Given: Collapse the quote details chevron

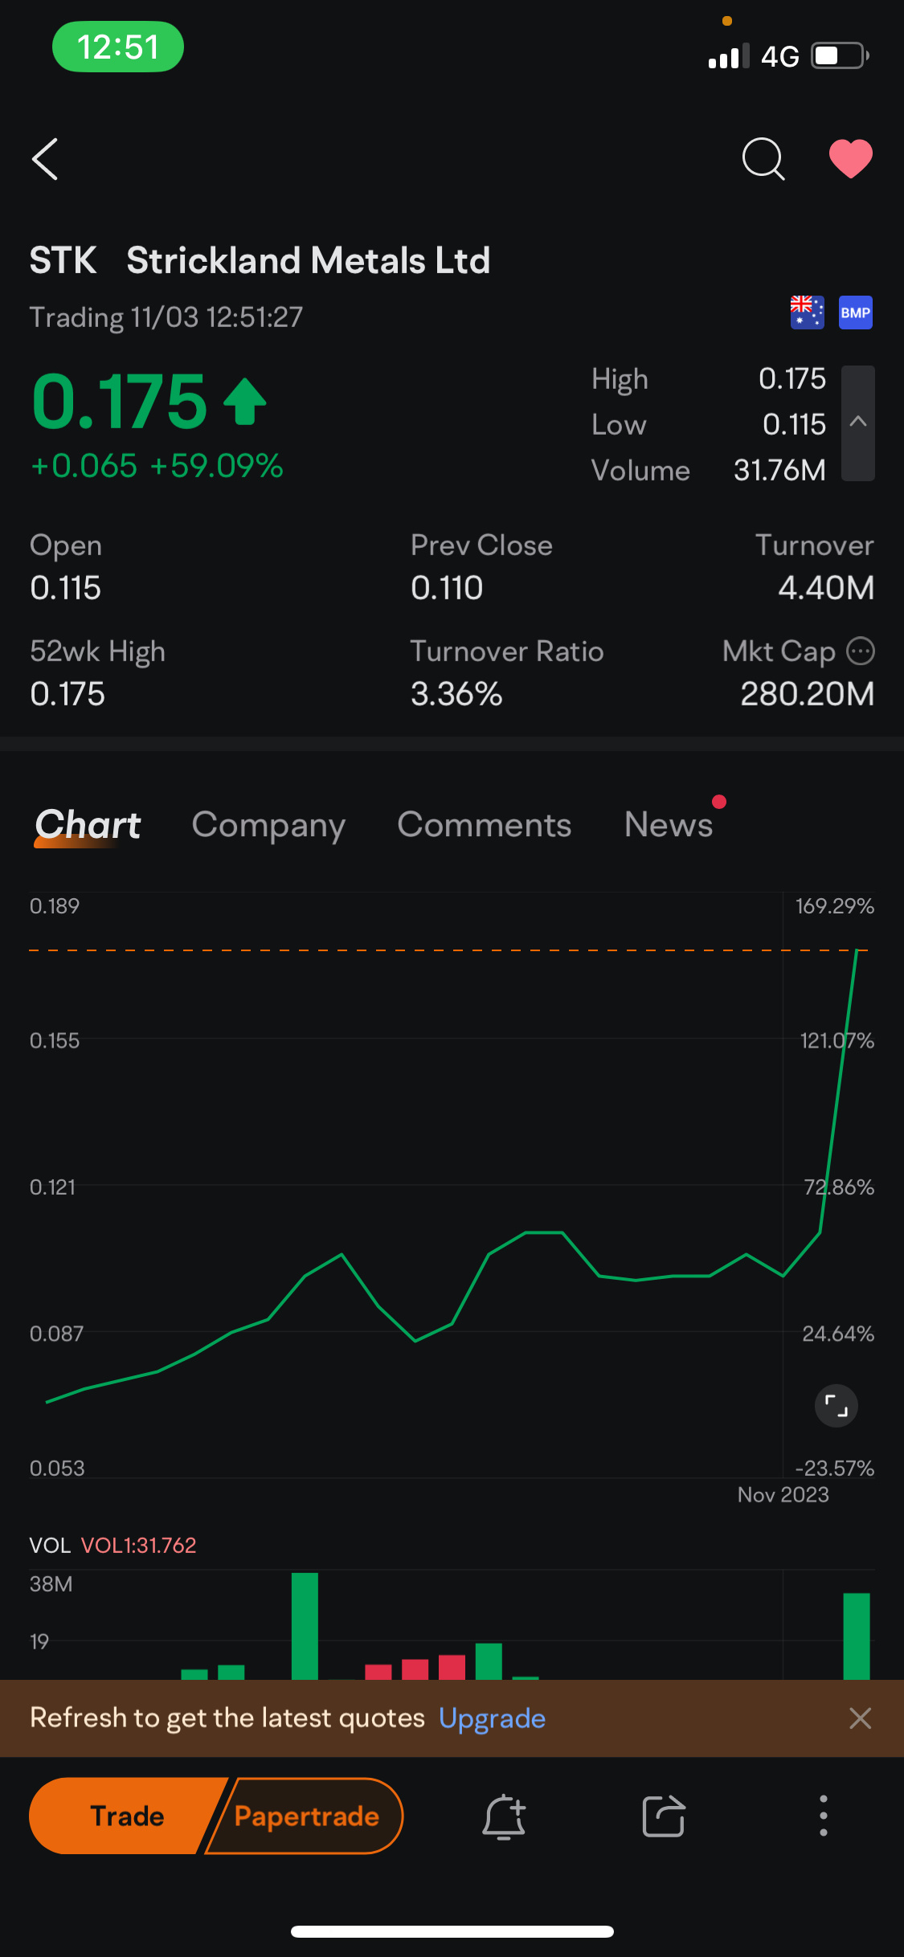Looking at the screenshot, I should (x=858, y=423).
